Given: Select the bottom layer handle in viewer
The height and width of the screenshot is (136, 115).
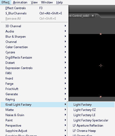Looking at the screenshot, I should click(101, 97).
